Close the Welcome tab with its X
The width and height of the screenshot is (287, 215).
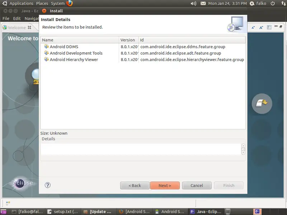point(29,28)
